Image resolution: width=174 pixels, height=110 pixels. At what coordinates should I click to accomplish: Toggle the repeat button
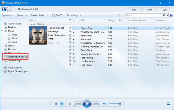[x=61, y=104]
